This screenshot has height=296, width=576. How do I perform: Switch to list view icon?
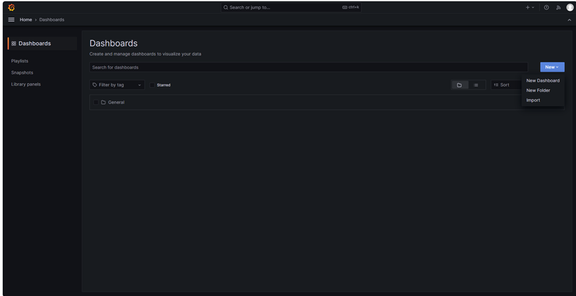(x=476, y=85)
